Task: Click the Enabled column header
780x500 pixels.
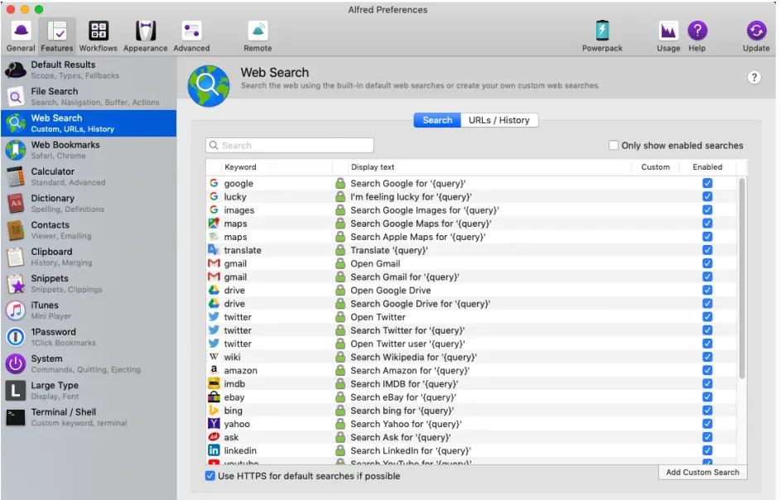Action: click(707, 167)
